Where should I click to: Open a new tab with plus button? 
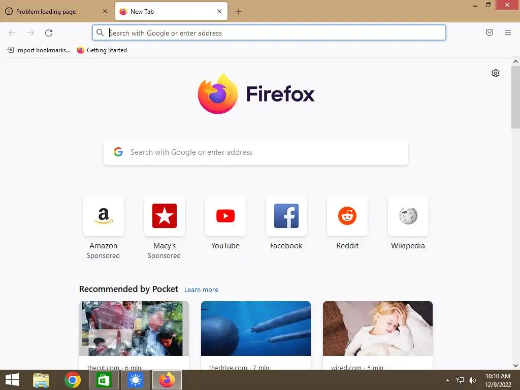tap(238, 12)
